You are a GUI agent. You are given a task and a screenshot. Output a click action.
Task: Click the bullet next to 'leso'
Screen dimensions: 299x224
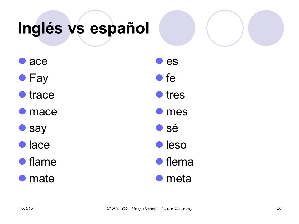(x=159, y=145)
